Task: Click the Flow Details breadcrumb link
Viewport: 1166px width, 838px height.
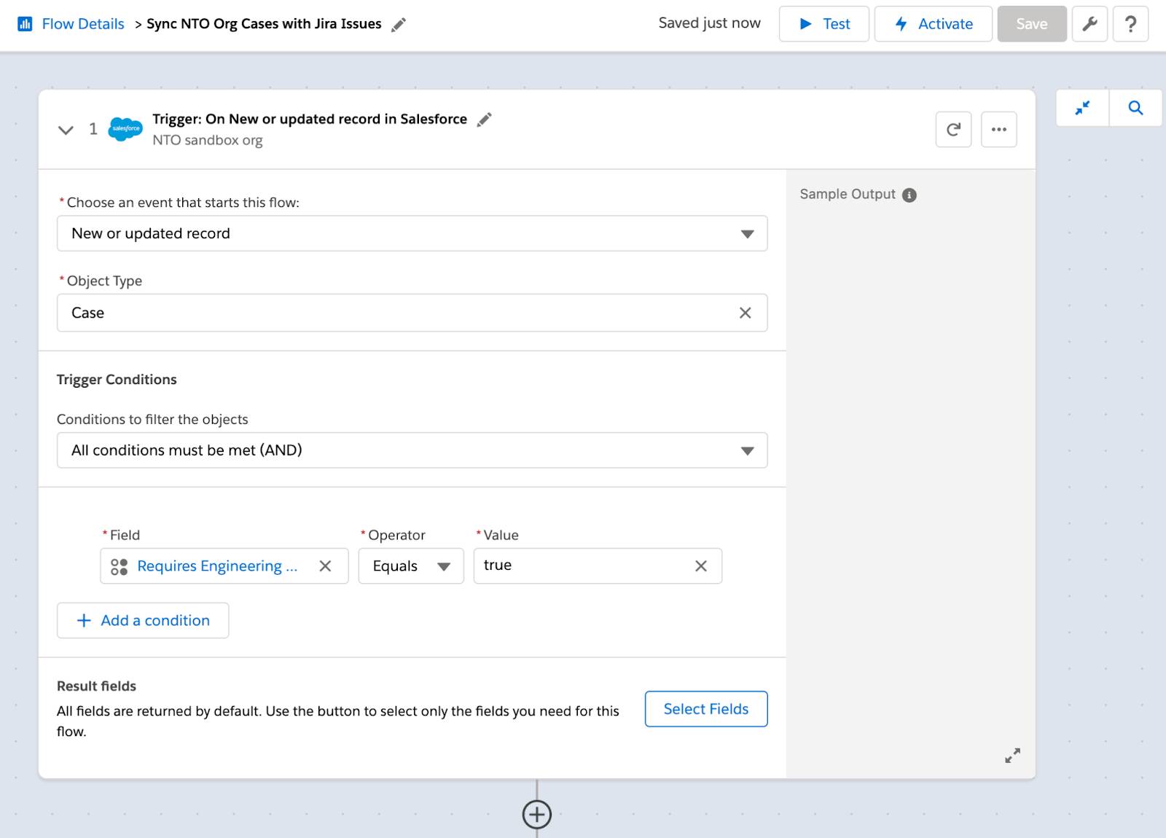Action: click(83, 24)
